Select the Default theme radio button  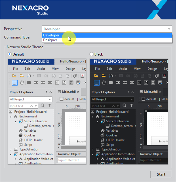9,54
